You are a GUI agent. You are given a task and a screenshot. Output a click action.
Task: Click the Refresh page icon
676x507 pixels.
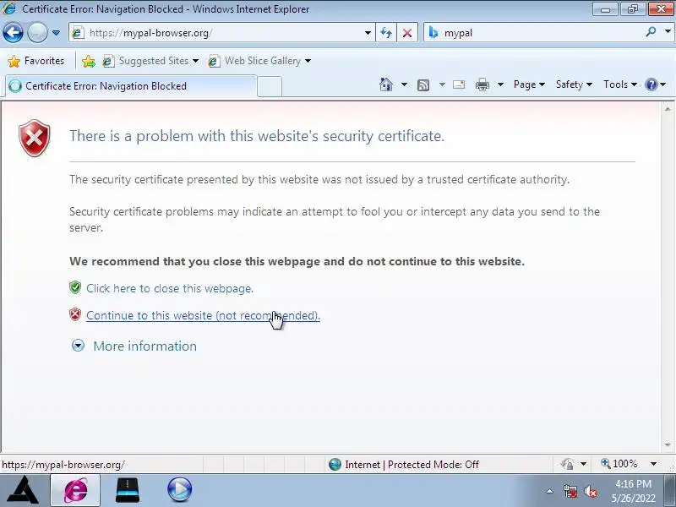386,33
